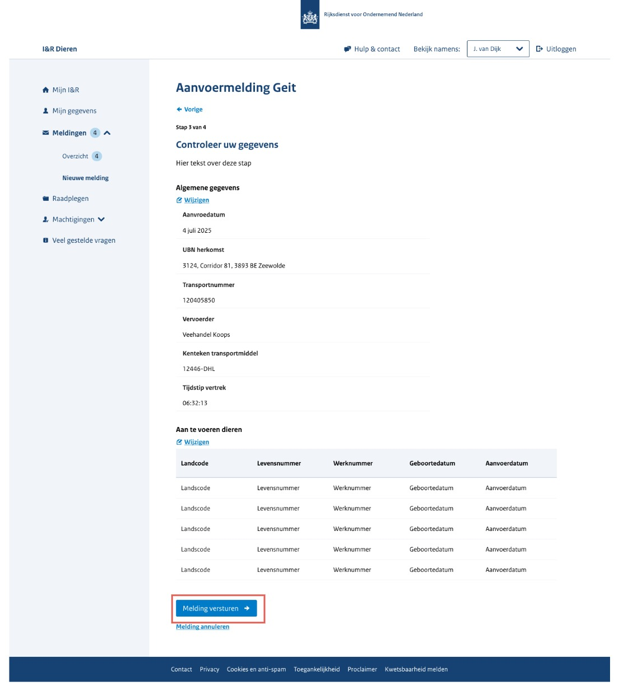Open Machtigingen in the sidebar
The height and width of the screenshot is (691, 619).
(x=73, y=220)
